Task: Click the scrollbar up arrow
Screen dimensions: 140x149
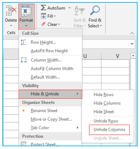Action: 133,56
